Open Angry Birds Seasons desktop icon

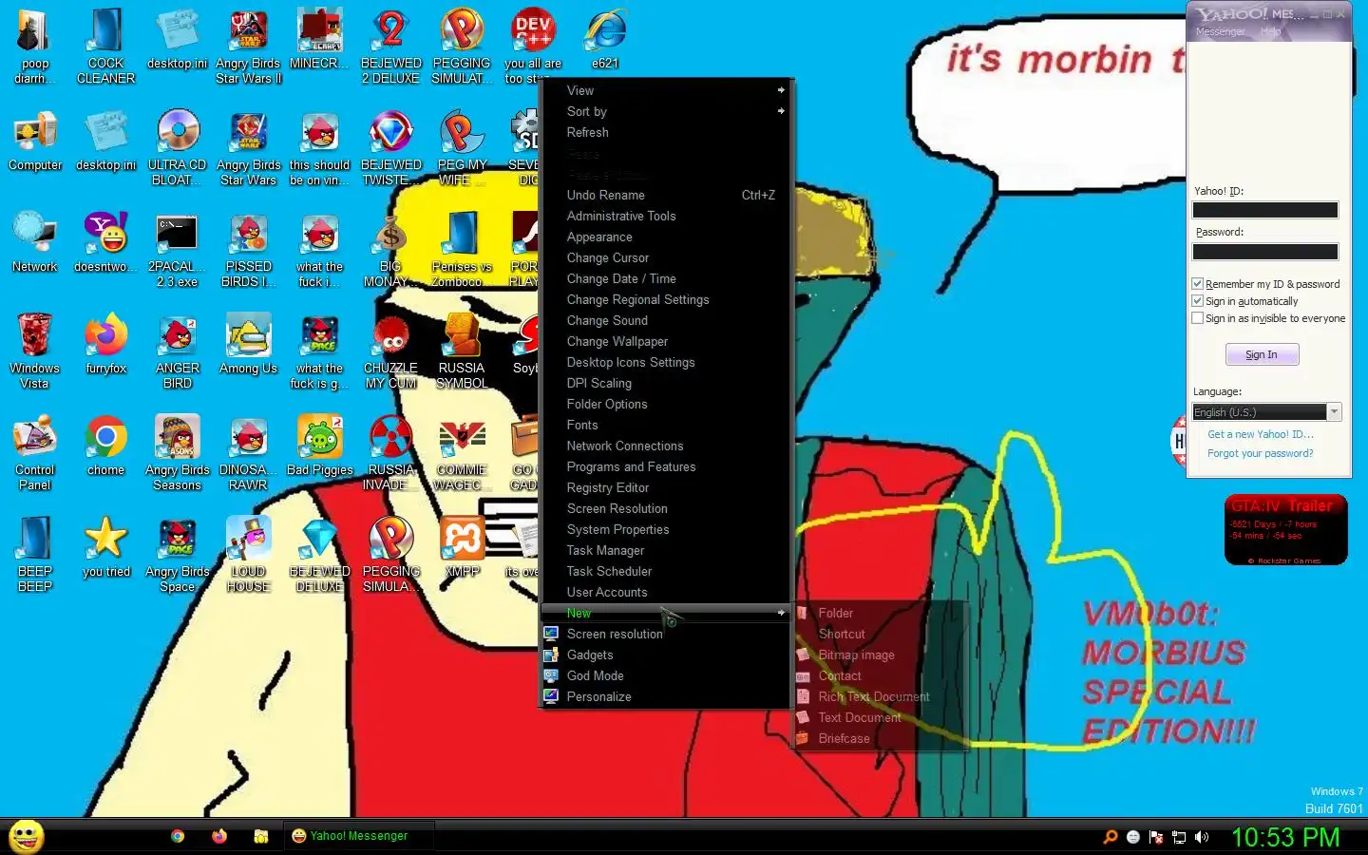(178, 451)
